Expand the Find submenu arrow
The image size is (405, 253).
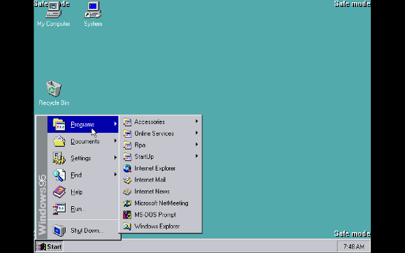click(115, 175)
